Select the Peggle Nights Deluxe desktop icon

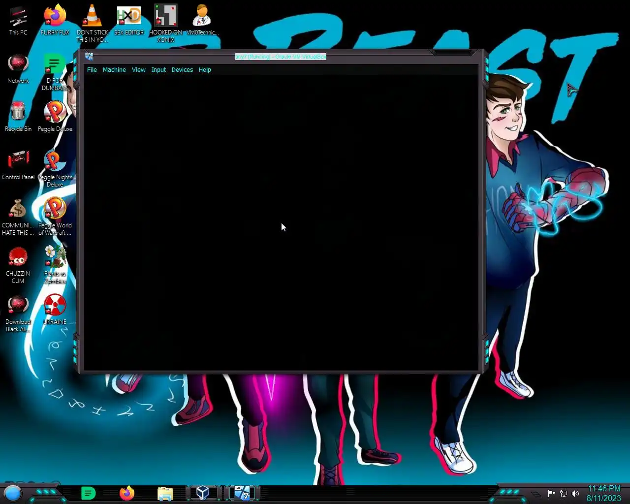click(55, 169)
